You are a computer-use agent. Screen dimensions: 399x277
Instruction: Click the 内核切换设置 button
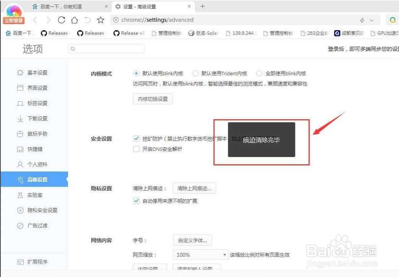pyautogui.click(x=152, y=99)
